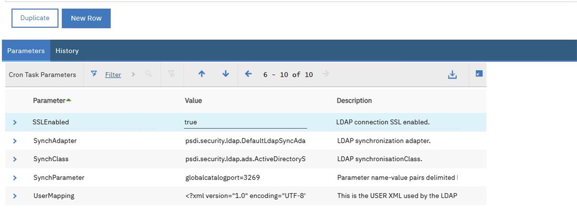Switch to the History tab

point(67,51)
